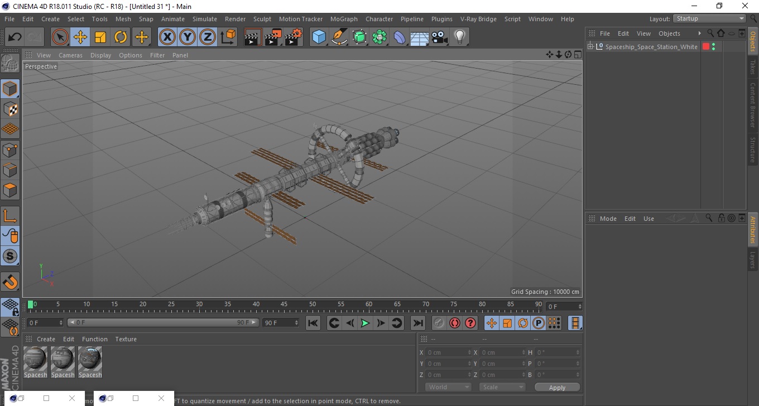Image resolution: width=759 pixels, height=406 pixels.
Task: Add a Cube primitive object
Action: click(x=319, y=37)
